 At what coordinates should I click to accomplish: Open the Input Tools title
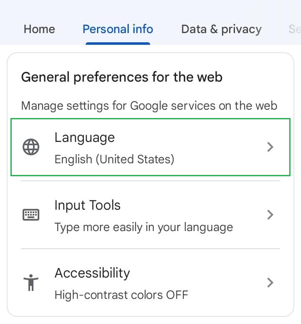(87, 206)
